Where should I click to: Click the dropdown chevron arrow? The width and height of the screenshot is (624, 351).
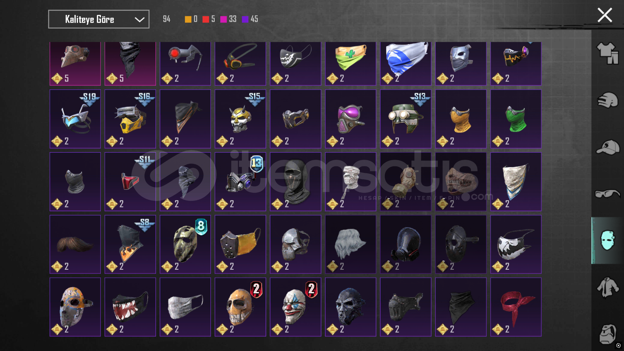(139, 19)
